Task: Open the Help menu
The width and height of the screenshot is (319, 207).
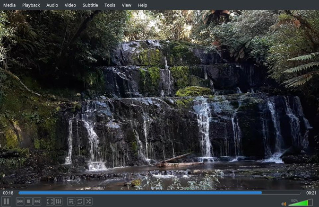Action: coord(142,5)
